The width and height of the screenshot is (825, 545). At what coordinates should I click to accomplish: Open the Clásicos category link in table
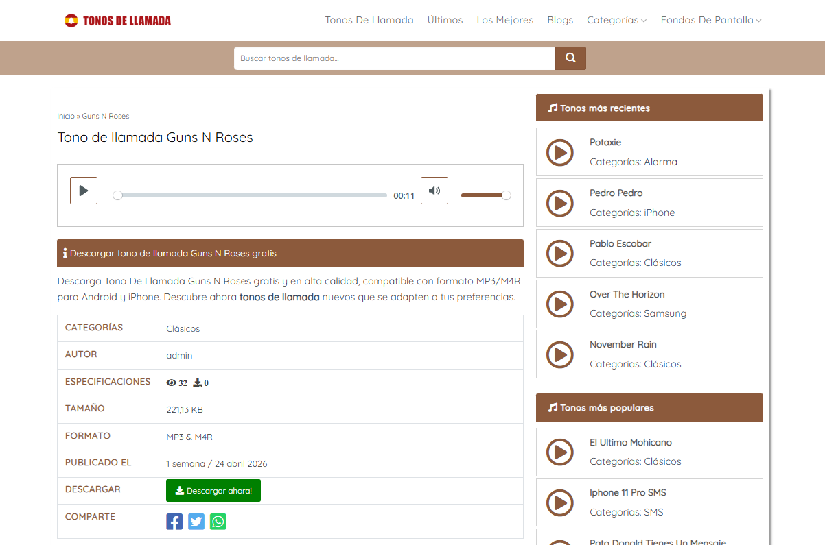click(183, 329)
